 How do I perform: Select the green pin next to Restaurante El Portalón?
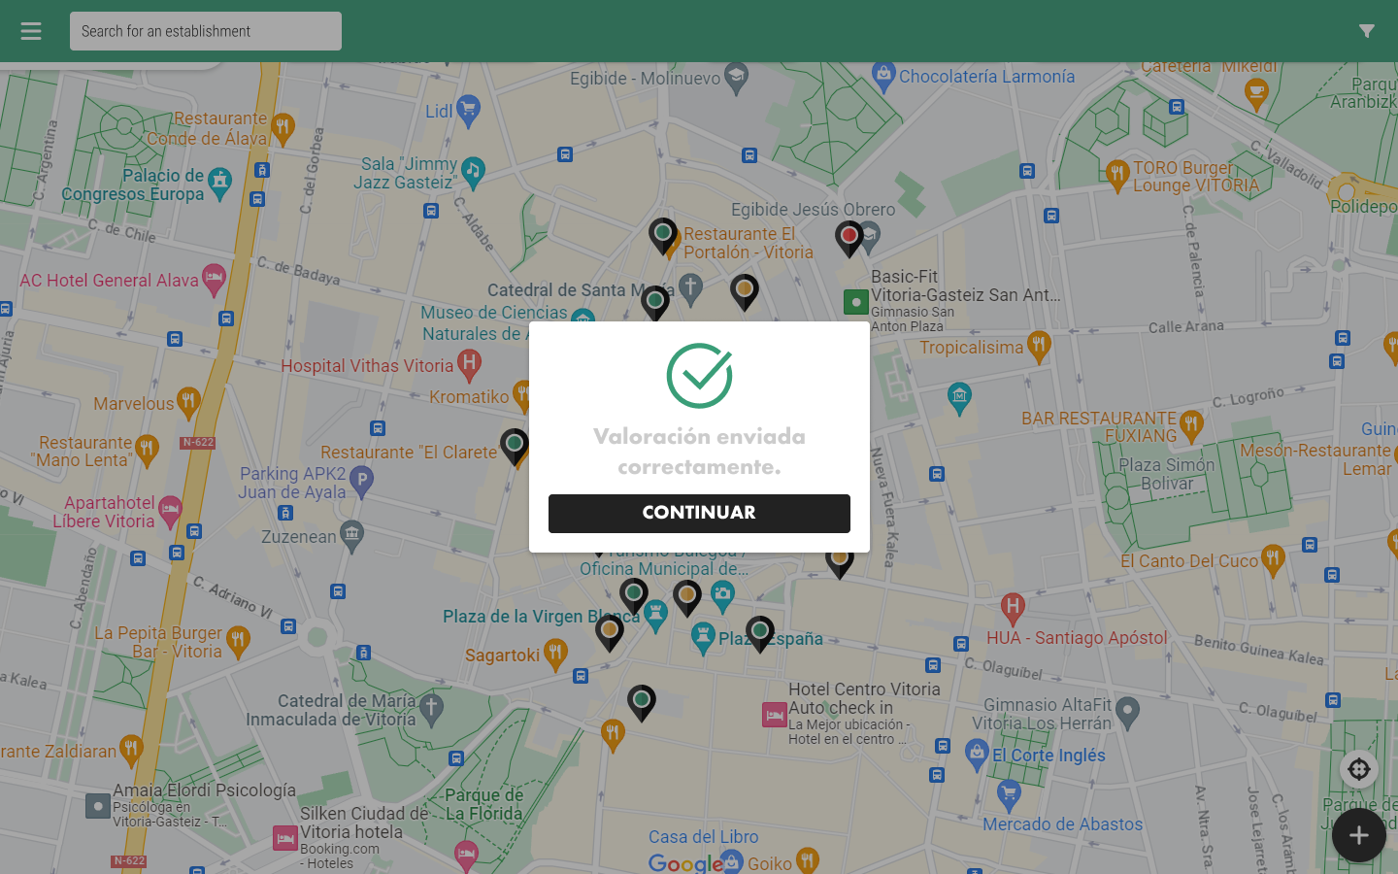663,236
